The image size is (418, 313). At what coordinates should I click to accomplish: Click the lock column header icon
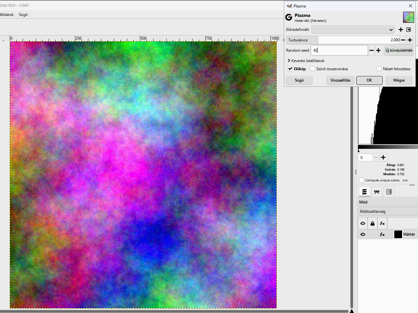[373, 223]
